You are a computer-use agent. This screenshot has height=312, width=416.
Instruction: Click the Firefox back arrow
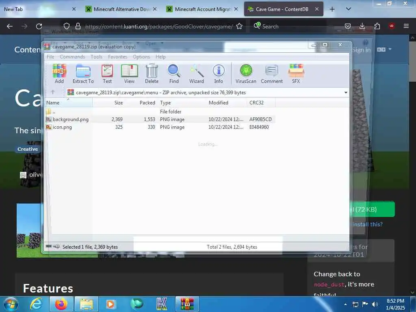coord(10,26)
